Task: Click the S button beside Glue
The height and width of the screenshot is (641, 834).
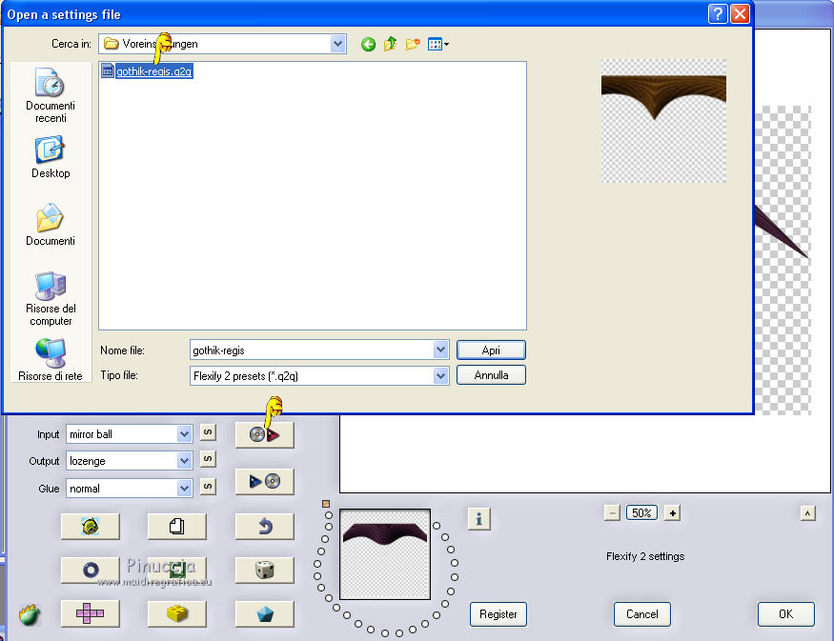Action: tap(208, 486)
